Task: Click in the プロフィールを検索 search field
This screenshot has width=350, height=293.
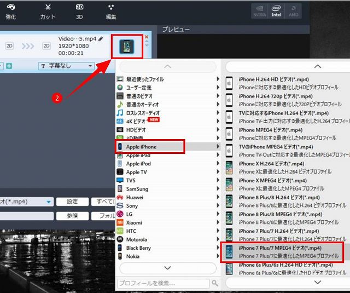Action: pos(164,283)
